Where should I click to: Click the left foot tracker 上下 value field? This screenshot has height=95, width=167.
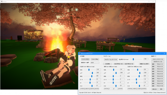[x=98, y=73]
